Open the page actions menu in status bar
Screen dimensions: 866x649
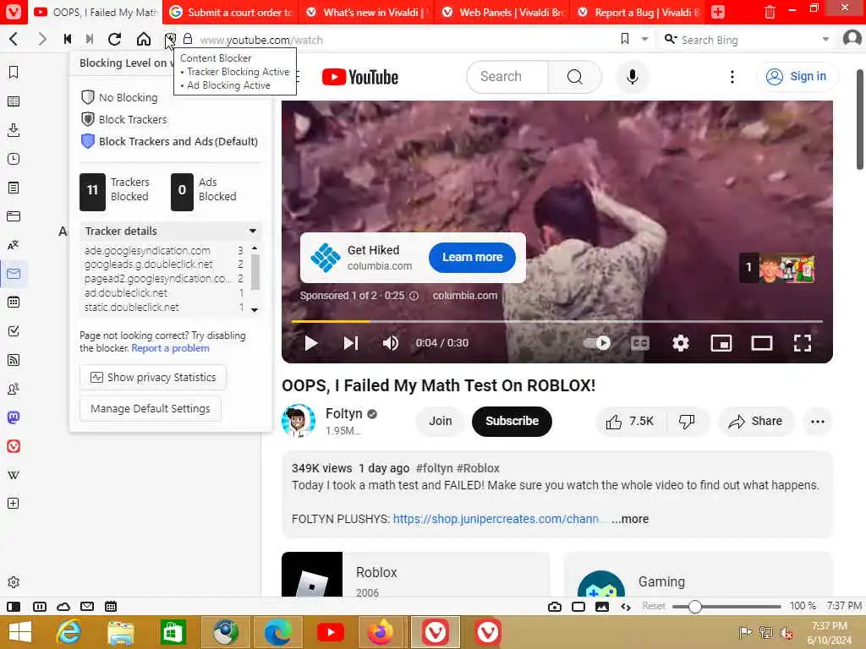click(x=626, y=607)
